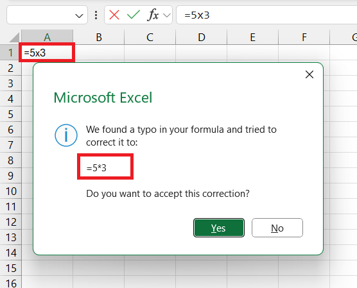Viewport: 357px width, 288px height.
Task: Select row 5 header
Action: click(10, 114)
